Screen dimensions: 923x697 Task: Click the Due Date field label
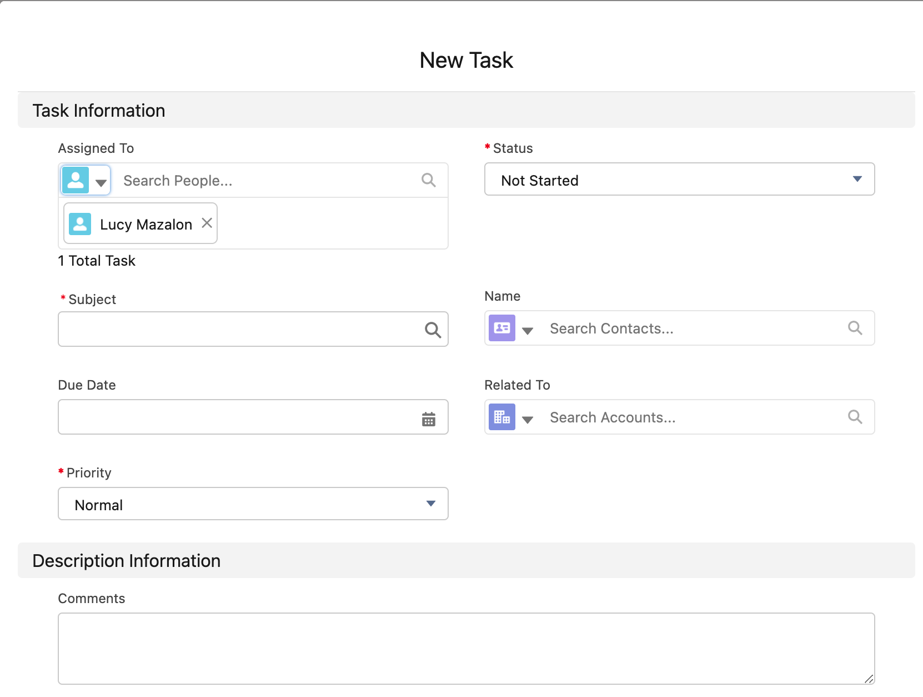(x=87, y=385)
